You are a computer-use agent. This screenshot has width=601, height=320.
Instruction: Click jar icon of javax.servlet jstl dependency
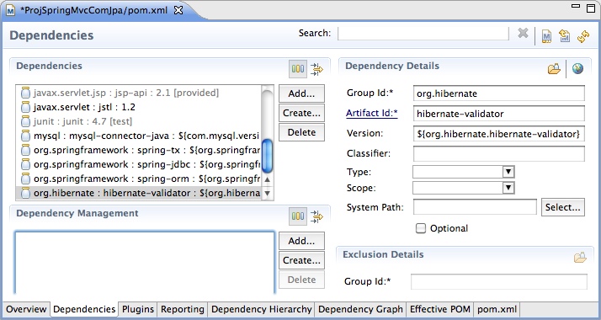pyautogui.click(x=25, y=107)
